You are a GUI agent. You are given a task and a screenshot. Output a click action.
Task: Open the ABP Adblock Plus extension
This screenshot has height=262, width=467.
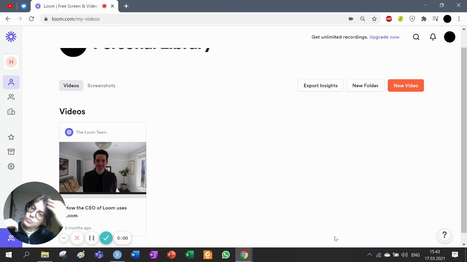point(389,19)
